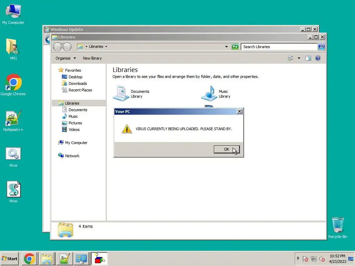355x266 pixels.
Task: Show hidden system tray icons
Action: pos(298,258)
